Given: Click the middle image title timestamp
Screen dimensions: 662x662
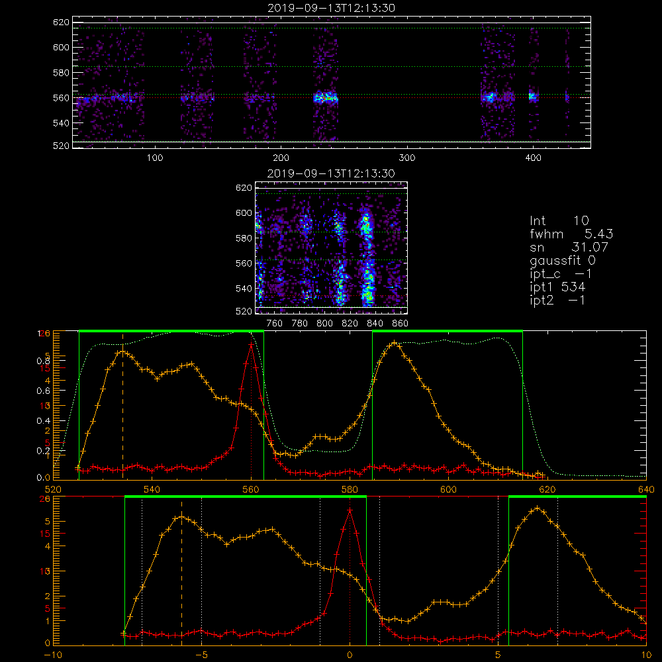Looking at the screenshot, I should pos(331,173).
